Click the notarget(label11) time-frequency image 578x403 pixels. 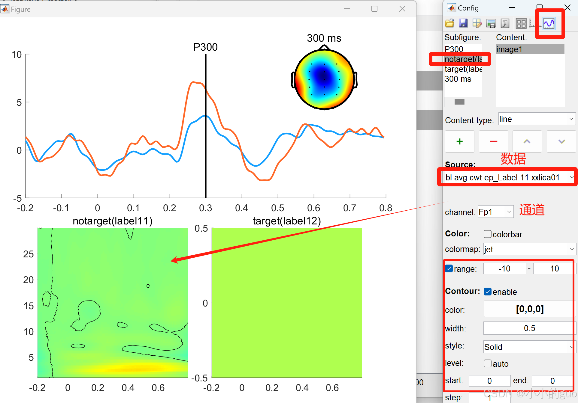pyautogui.click(x=113, y=303)
